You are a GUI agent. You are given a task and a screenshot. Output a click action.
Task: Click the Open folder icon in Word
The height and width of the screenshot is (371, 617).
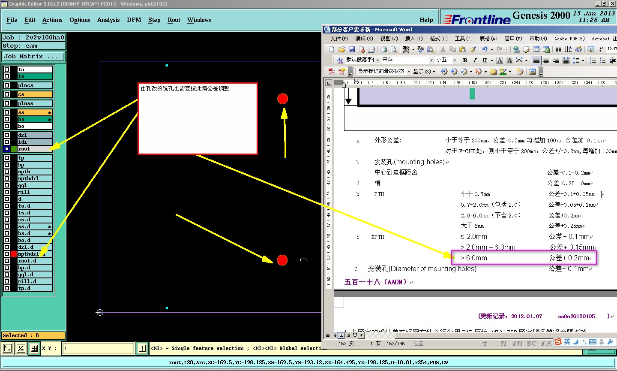coord(342,49)
